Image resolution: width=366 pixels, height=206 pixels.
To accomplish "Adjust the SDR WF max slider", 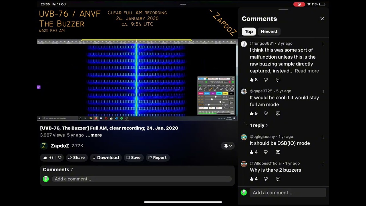I will coord(213,97).
